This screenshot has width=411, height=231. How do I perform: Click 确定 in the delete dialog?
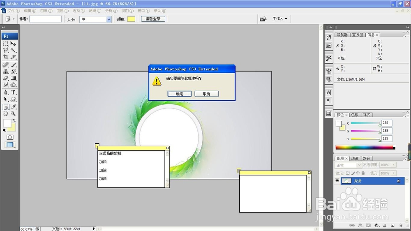tap(180, 94)
